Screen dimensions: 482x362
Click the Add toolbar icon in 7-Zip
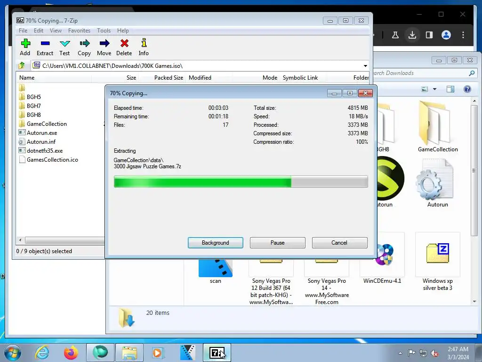click(25, 47)
